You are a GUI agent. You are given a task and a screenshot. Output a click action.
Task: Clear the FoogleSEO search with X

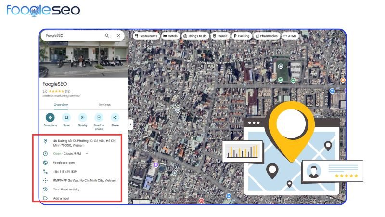click(118, 36)
